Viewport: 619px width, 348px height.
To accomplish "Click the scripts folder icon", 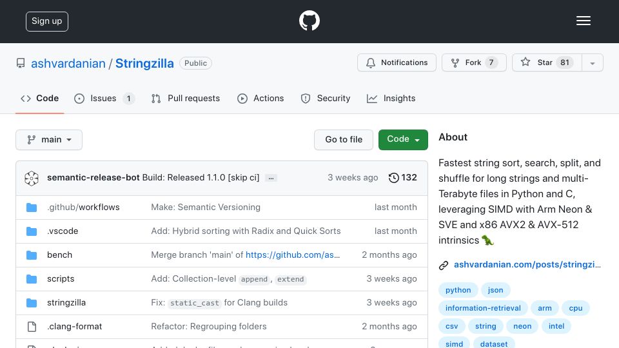I will [32, 279].
